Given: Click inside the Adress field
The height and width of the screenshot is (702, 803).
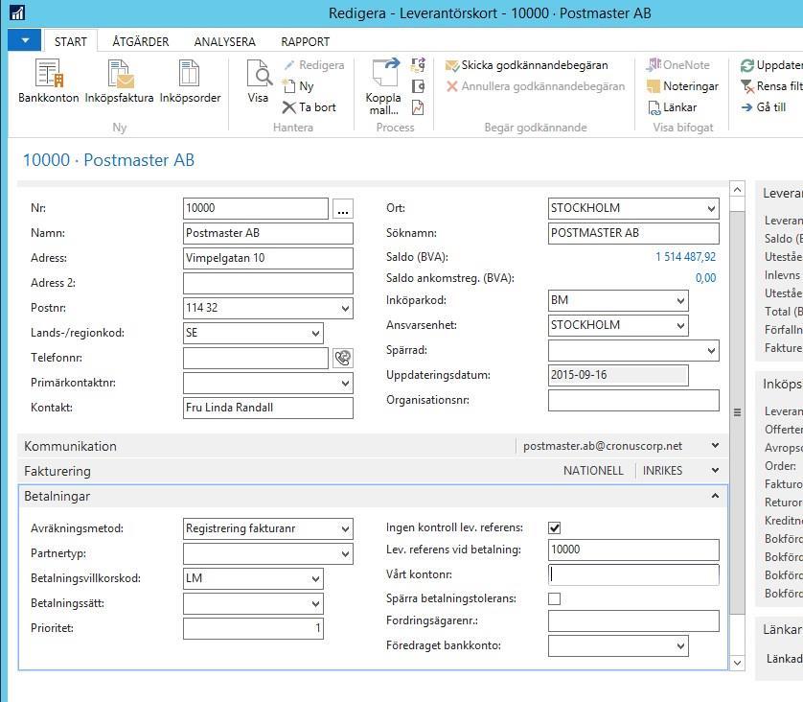Looking at the screenshot, I should click(268, 258).
